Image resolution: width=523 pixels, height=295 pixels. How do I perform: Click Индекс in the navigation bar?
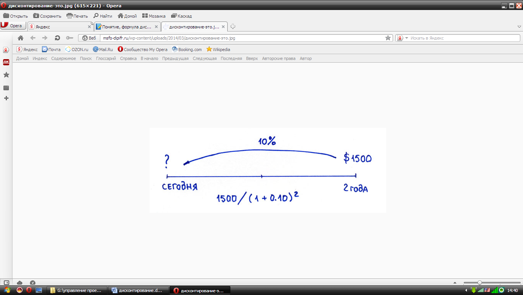pos(40,58)
